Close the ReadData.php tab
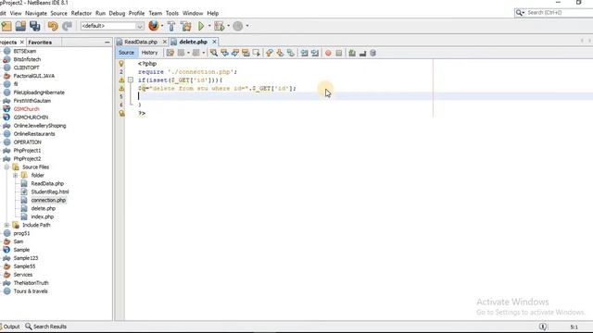This screenshot has width=593, height=333. coord(165,42)
